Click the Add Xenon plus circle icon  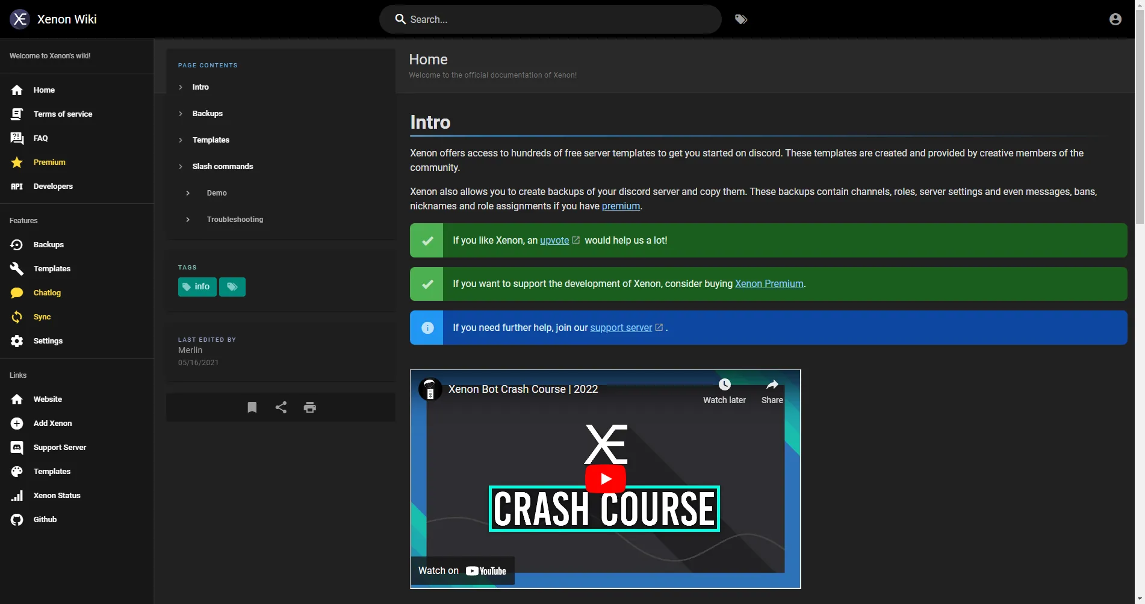click(x=17, y=424)
